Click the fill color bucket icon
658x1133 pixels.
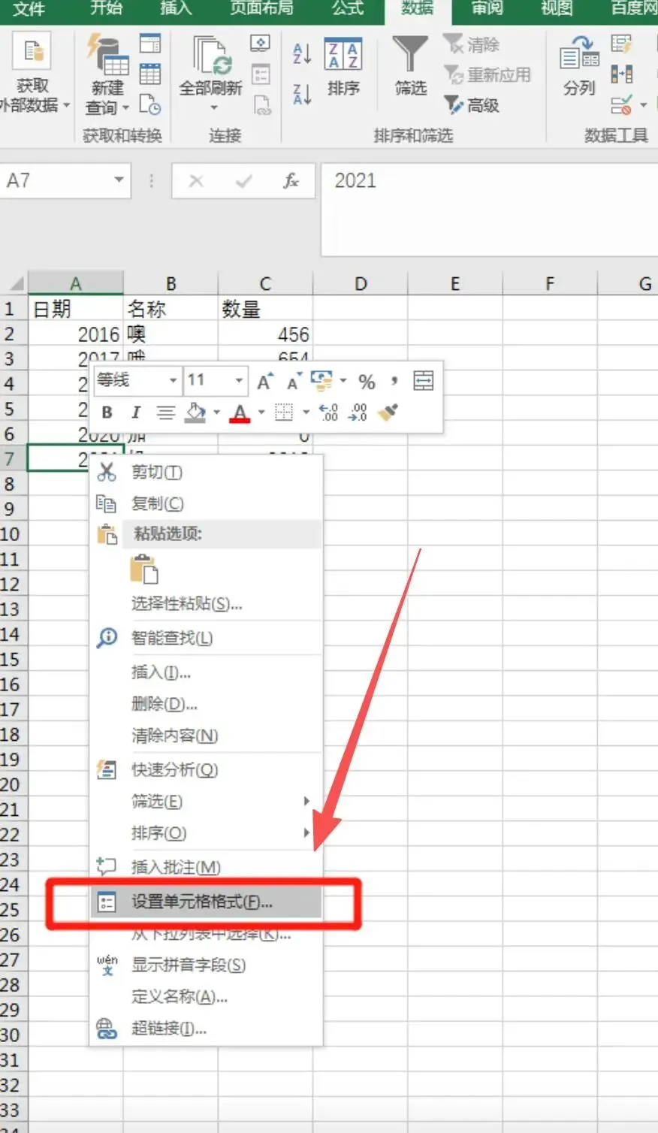[x=195, y=412]
